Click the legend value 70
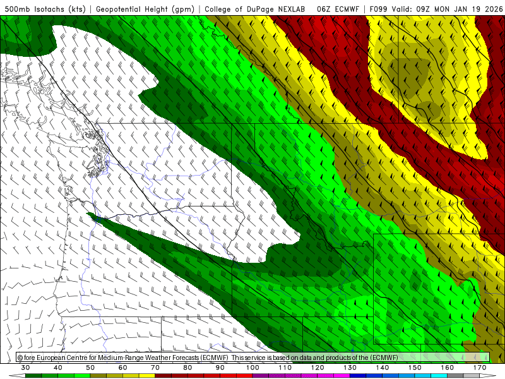Screen dimensions: 505x379 point(155,368)
